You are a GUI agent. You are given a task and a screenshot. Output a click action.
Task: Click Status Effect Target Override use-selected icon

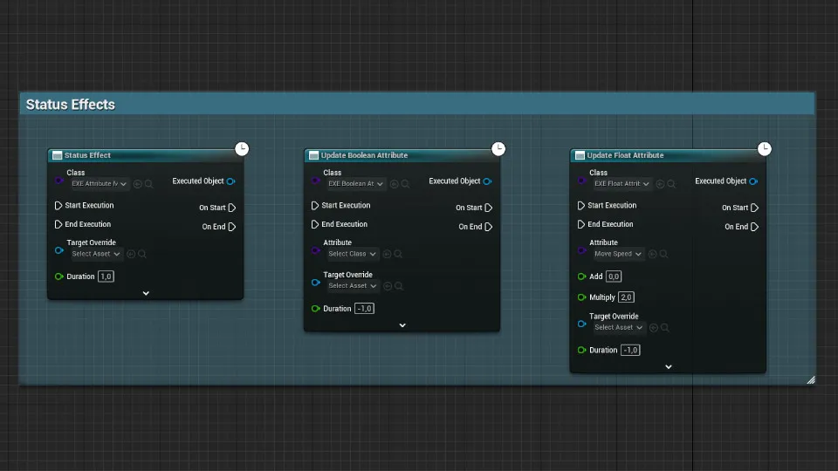(x=131, y=254)
